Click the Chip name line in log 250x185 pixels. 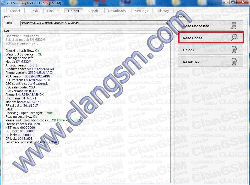pos(21,98)
